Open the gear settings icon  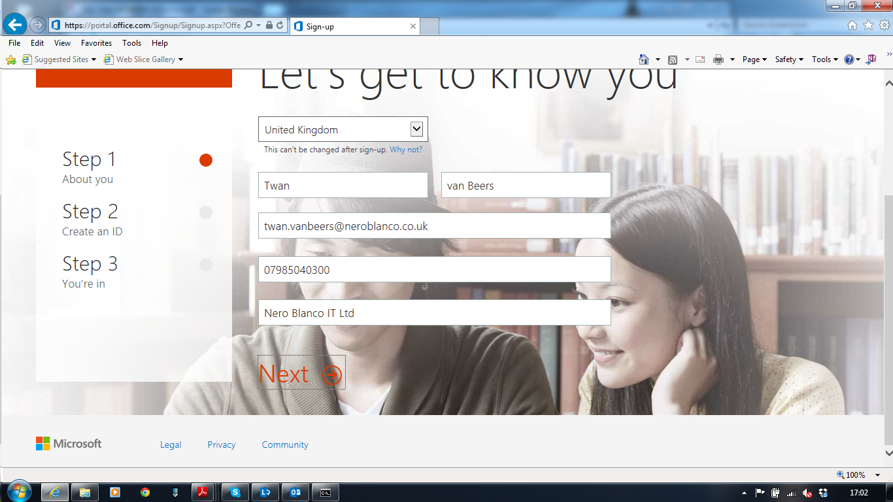click(x=884, y=25)
